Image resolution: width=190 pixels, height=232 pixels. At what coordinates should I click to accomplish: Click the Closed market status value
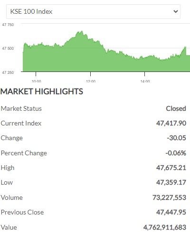176,108
